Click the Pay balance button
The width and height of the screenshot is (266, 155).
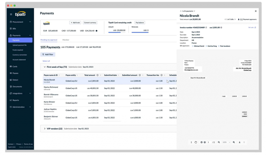click(x=140, y=23)
